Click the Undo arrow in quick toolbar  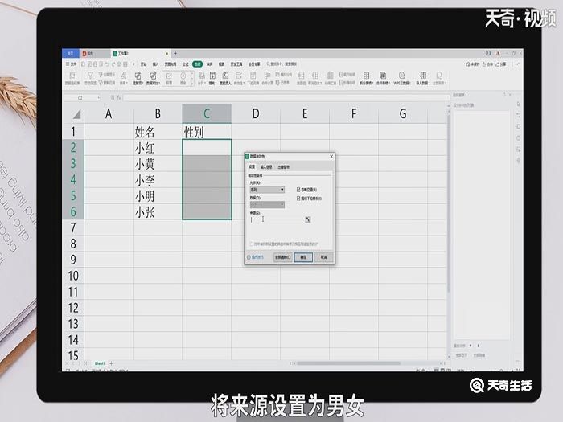pos(107,64)
